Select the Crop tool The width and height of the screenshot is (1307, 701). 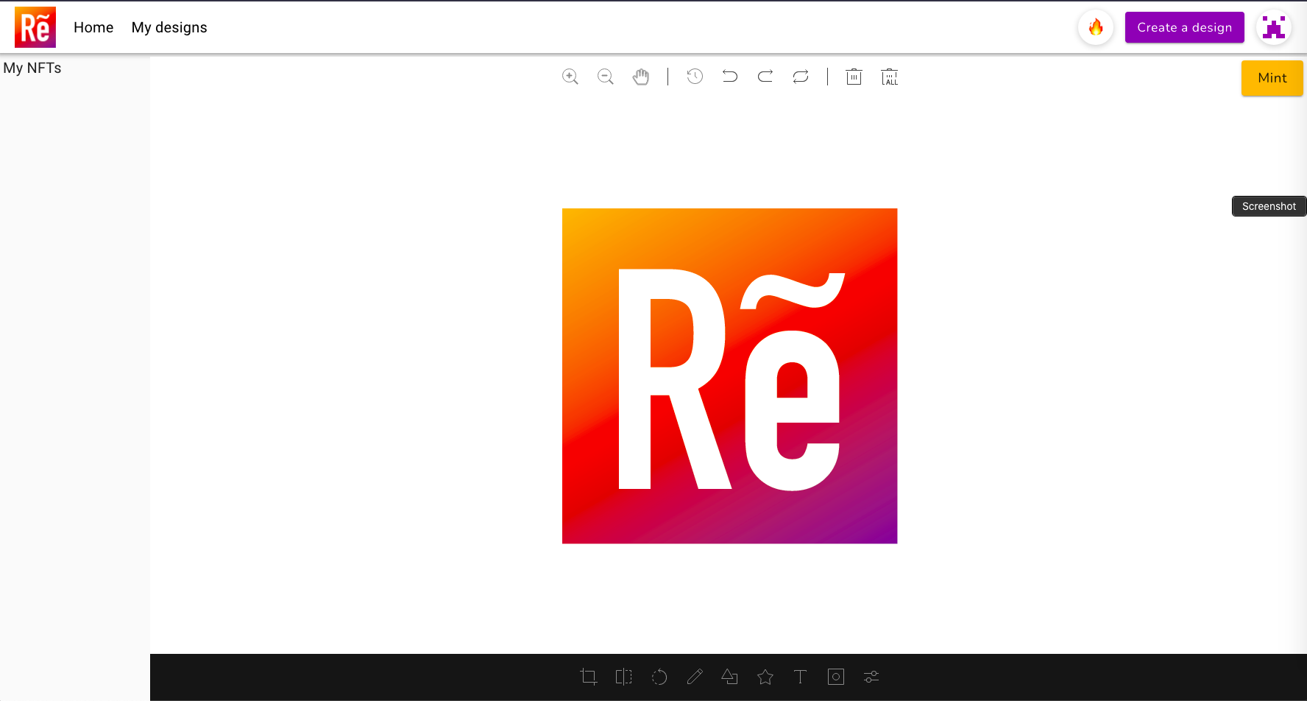(589, 677)
